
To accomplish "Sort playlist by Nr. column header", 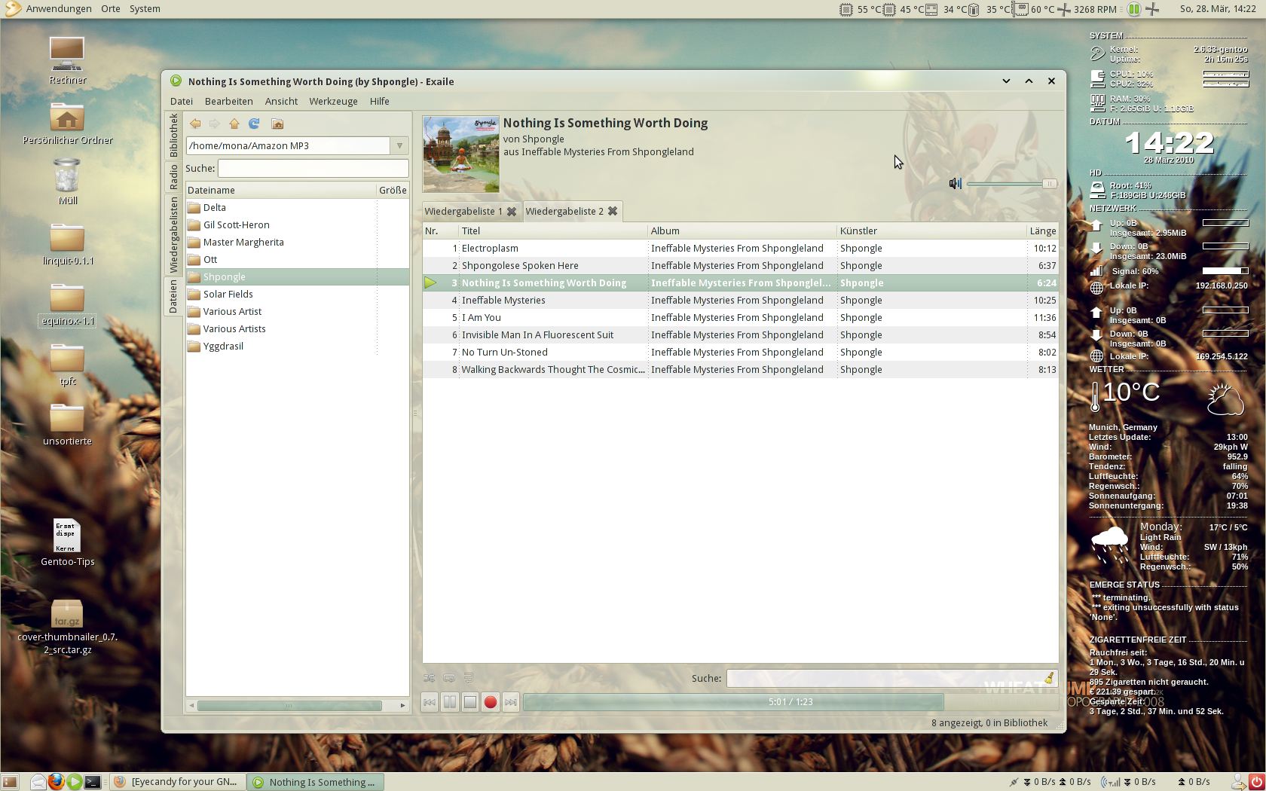I will click(440, 231).
